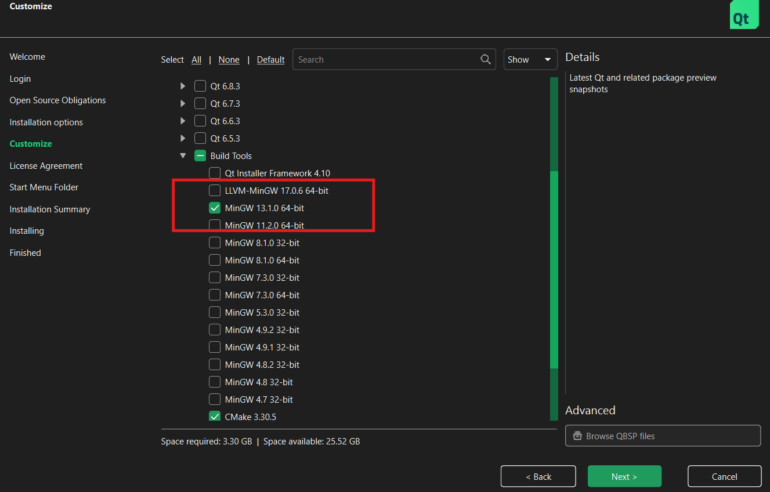Select LLVM-MinGW 17.0.6 64-bit row label
Screen dimensions: 770x492
[277, 190]
